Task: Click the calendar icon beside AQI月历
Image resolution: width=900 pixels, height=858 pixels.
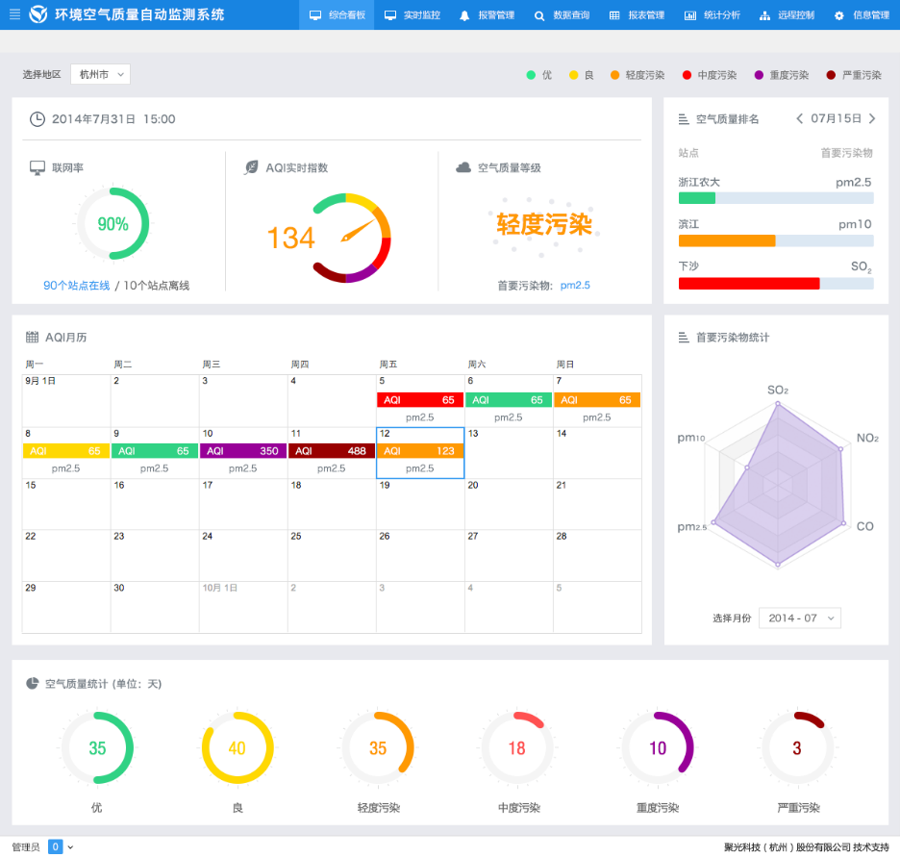Action: click(33, 338)
